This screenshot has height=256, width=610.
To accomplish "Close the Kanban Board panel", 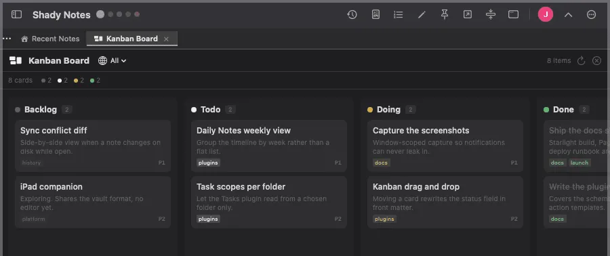I will coord(596,60).
